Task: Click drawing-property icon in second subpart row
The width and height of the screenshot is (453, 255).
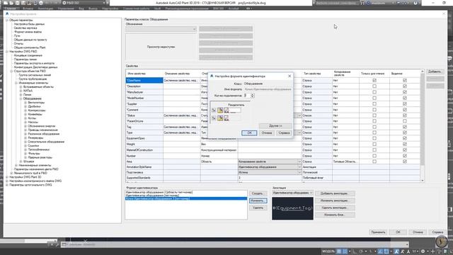Action: (226, 118)
